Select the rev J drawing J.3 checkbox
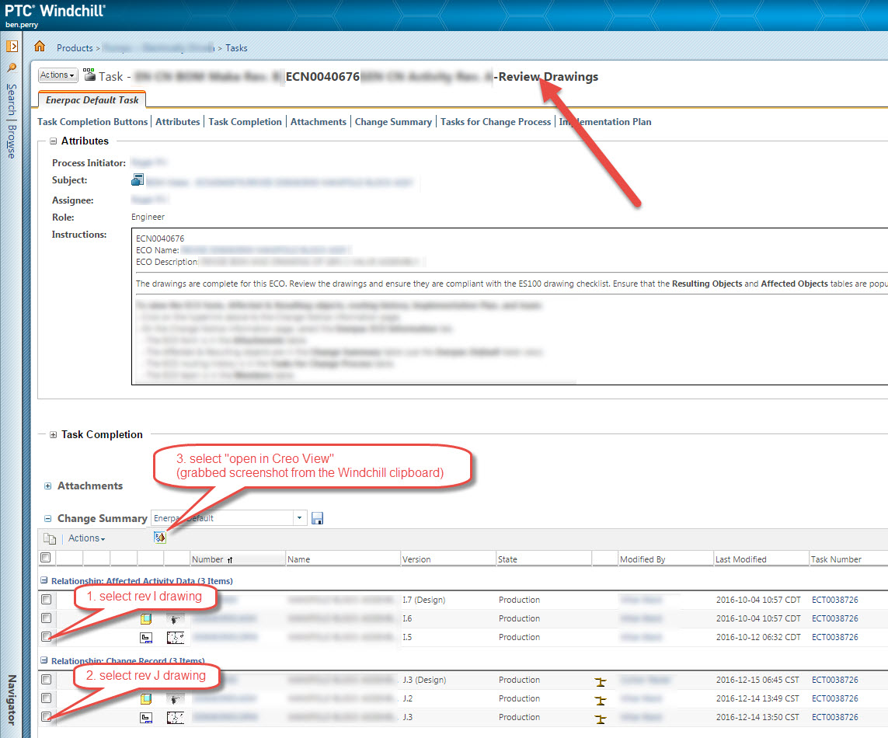Screen dimensions: 888x738 47,716
